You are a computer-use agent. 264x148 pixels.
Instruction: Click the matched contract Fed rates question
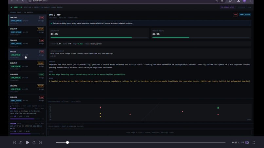tap(82, 53)
